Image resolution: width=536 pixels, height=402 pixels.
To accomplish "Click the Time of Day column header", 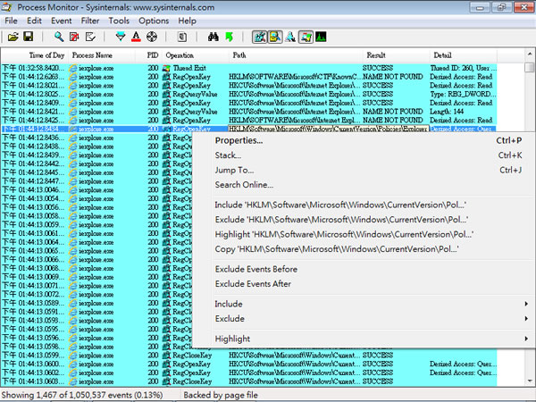I will point(35,55).
